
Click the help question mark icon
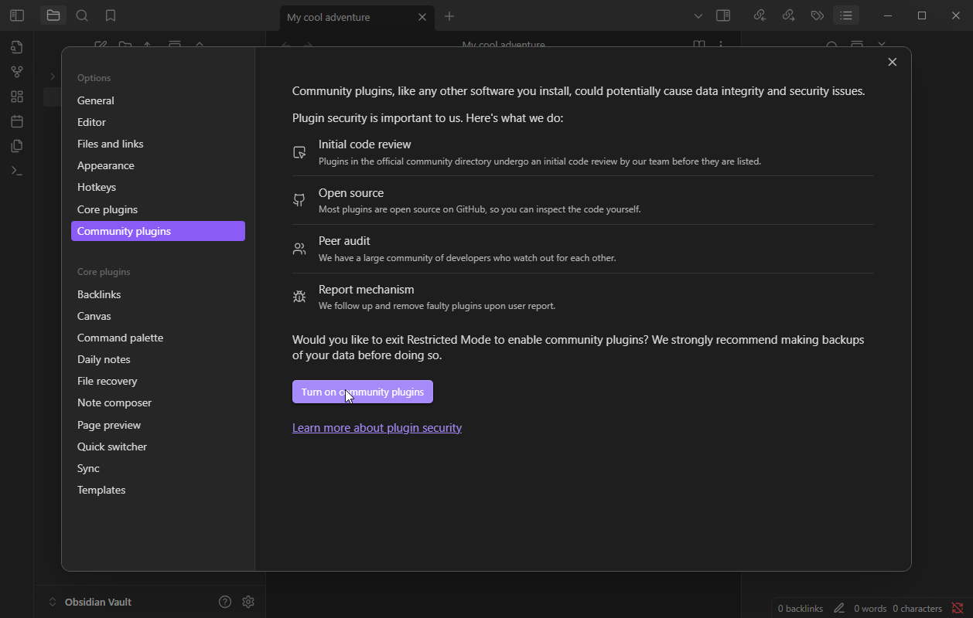click(225, 602)
